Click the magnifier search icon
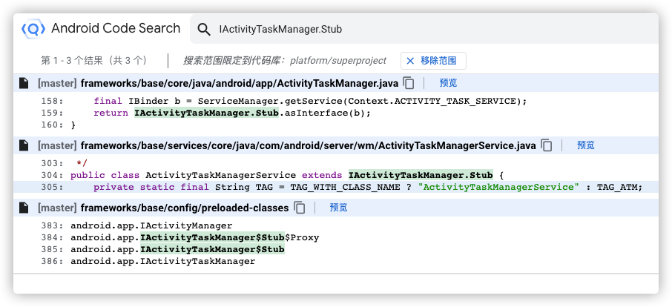 (x=203, y=29)
